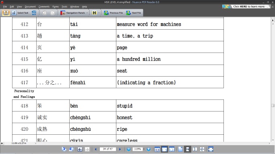Image resolution: width=275 pixels, height=154 pixels.
Task: Click the scroll down arrow
Action: 273,140
